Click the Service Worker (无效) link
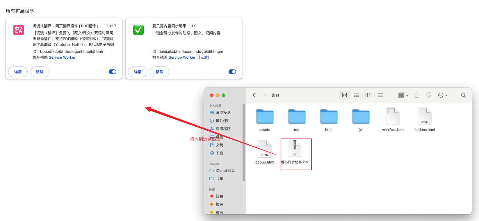479x221 pixels. pos(190,58)
